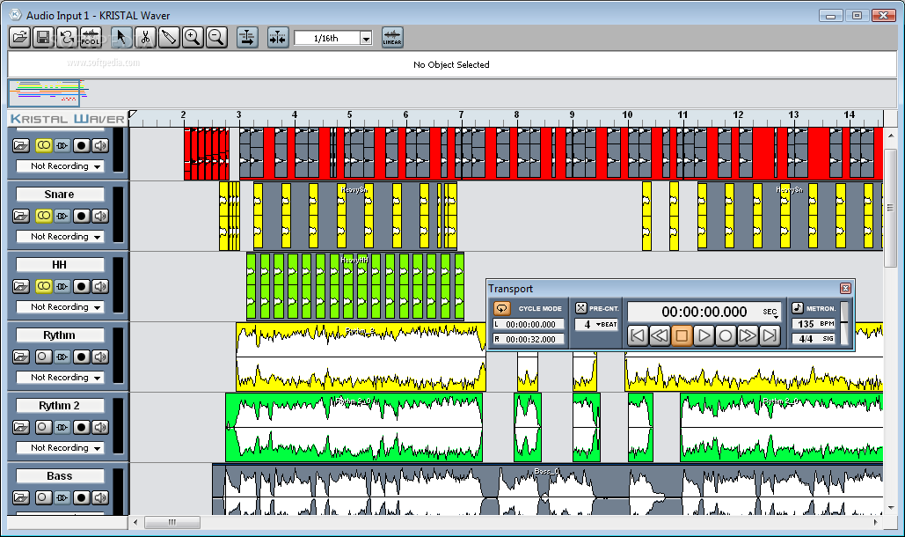905x537 pixels.
Task: Click Transport stop button
Action: [x=681, y=335]
